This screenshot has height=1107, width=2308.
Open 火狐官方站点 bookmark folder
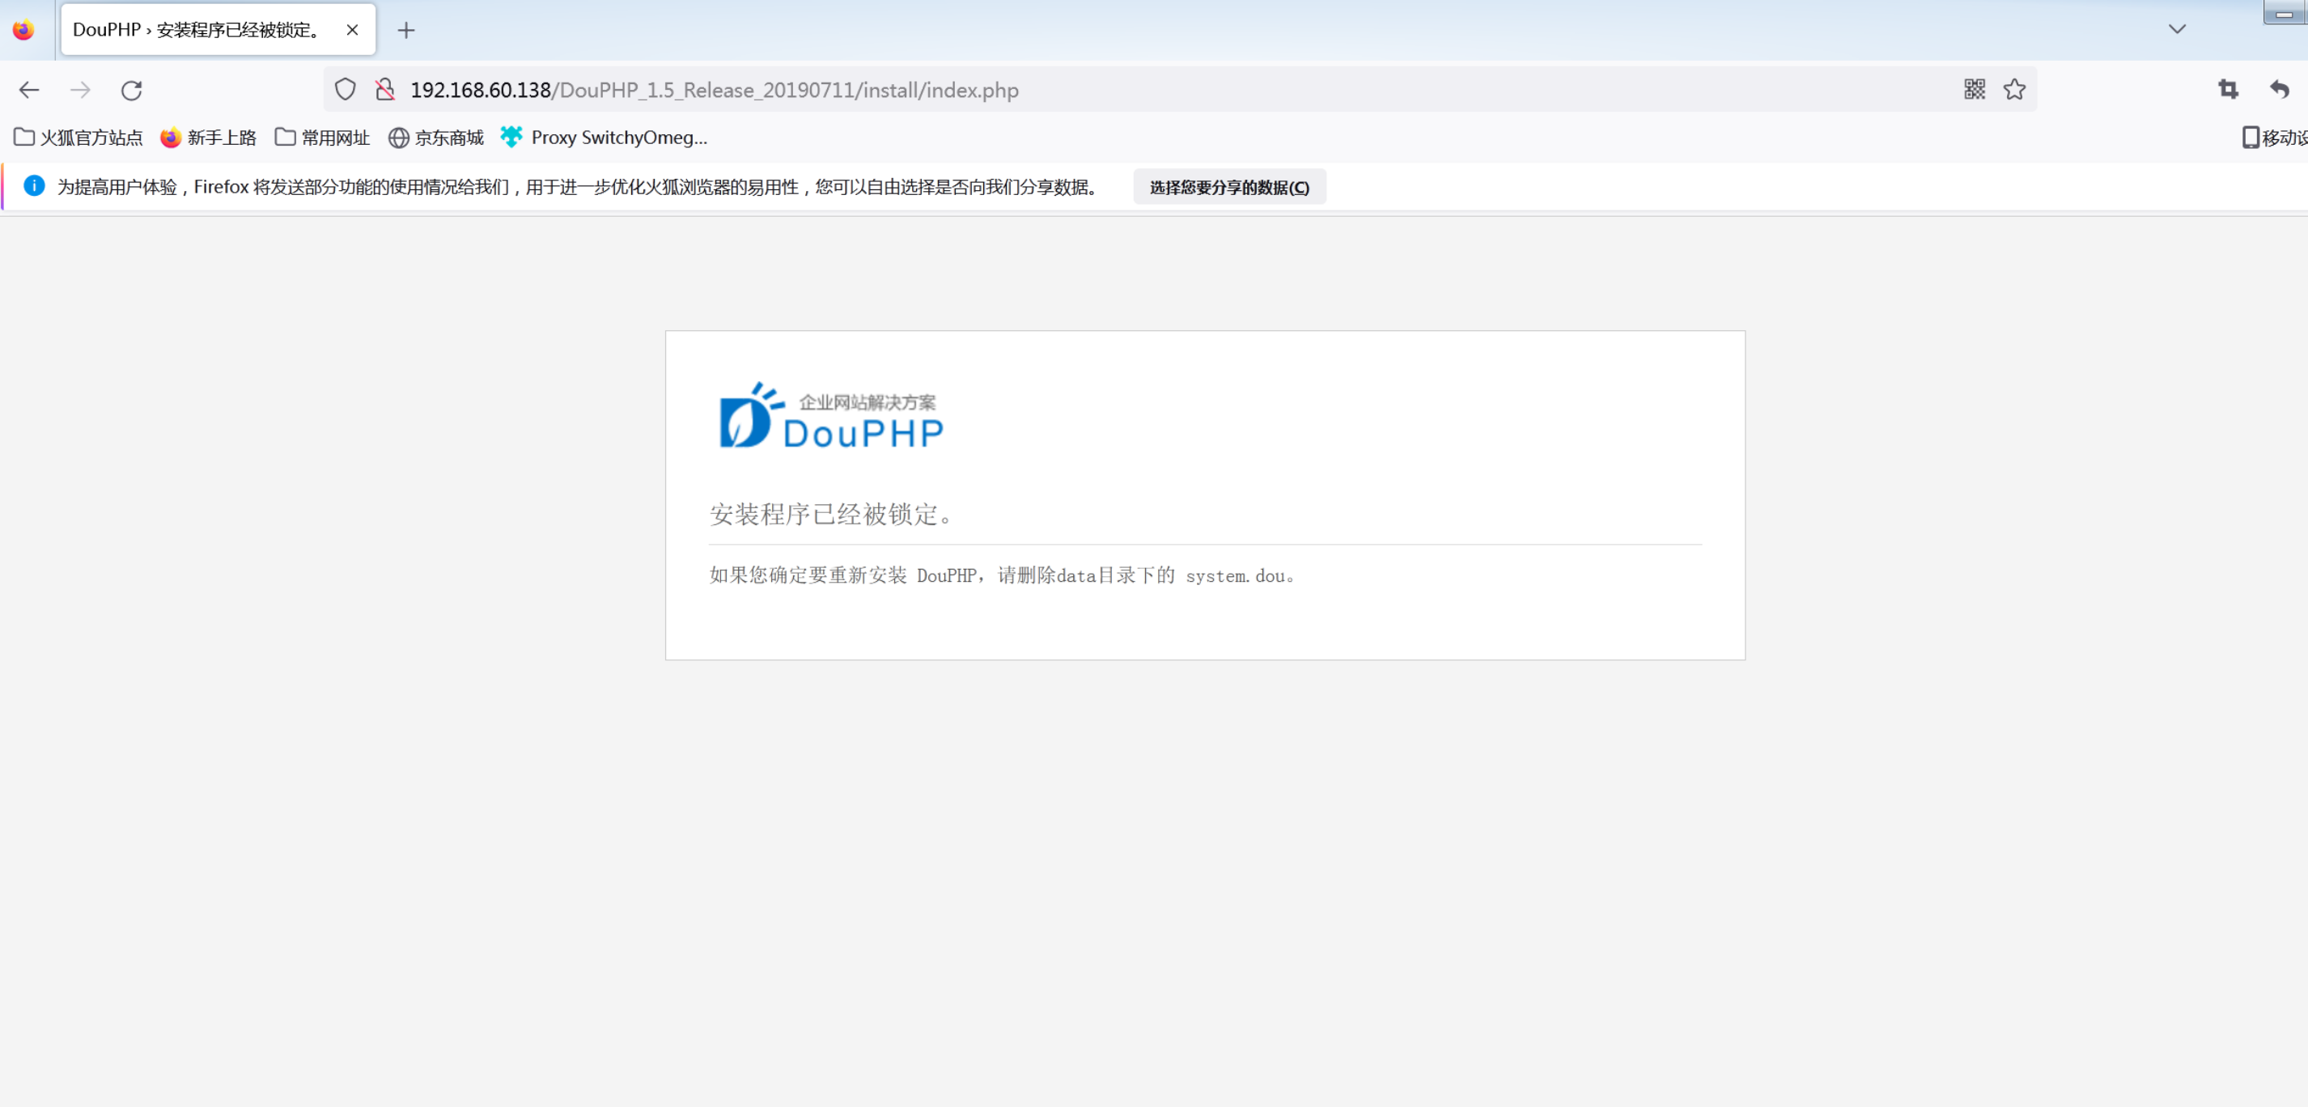coord(78,137)
